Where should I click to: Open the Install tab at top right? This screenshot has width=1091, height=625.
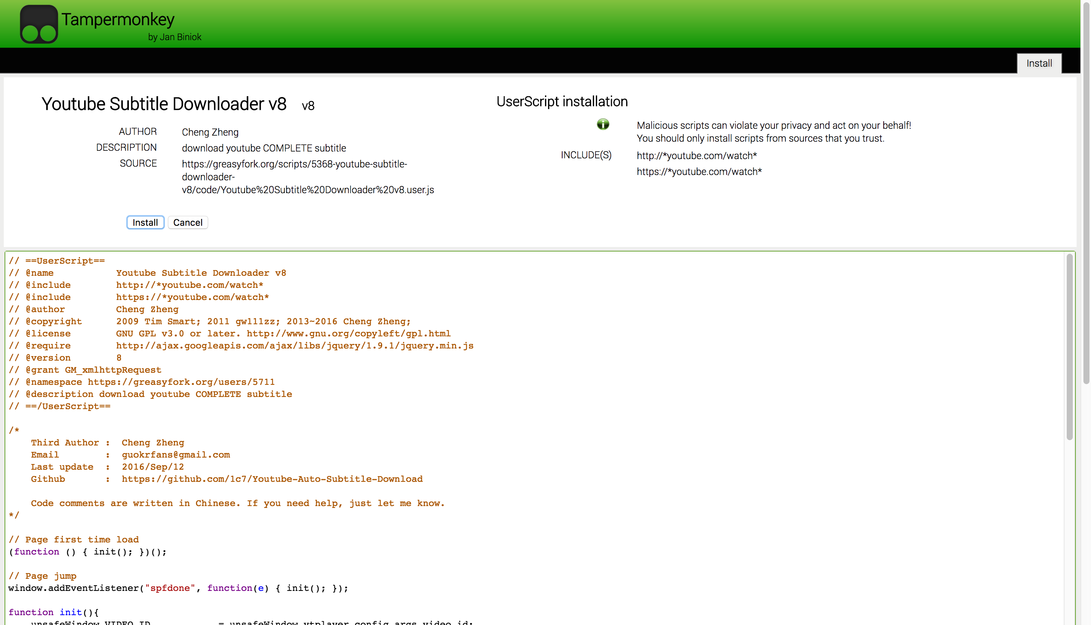tap(1039, 64)
